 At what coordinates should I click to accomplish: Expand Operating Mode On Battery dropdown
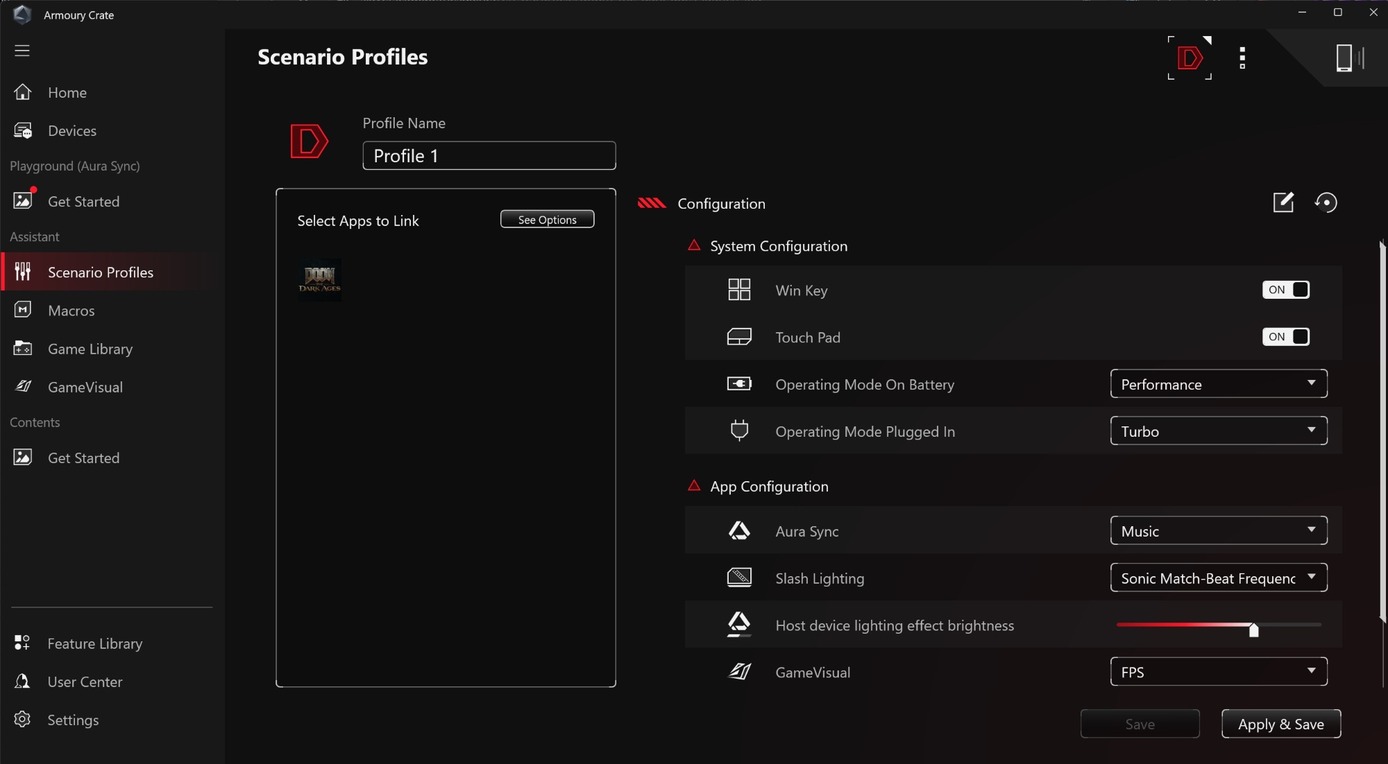click(1218, 384)
